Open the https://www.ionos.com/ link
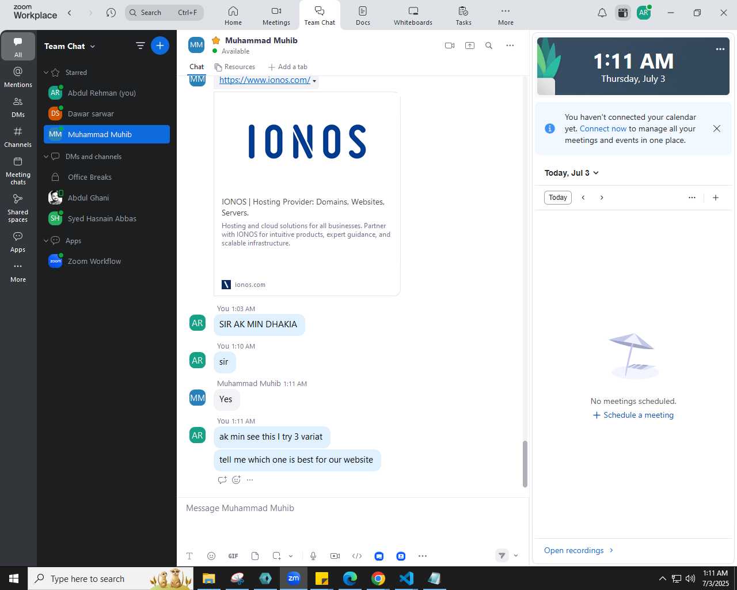 [265, 80]
